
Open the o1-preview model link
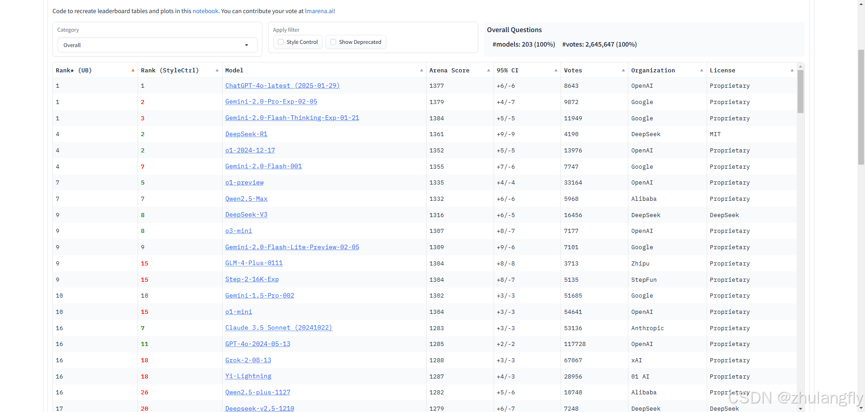tap(244, 183)
